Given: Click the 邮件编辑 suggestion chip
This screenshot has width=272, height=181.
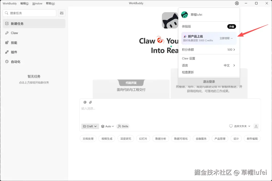Looking at the screenshot, I should (252, 139).
